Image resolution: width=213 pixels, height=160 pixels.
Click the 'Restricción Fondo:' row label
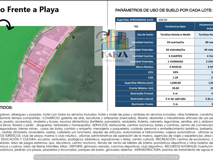click(143, 104)
